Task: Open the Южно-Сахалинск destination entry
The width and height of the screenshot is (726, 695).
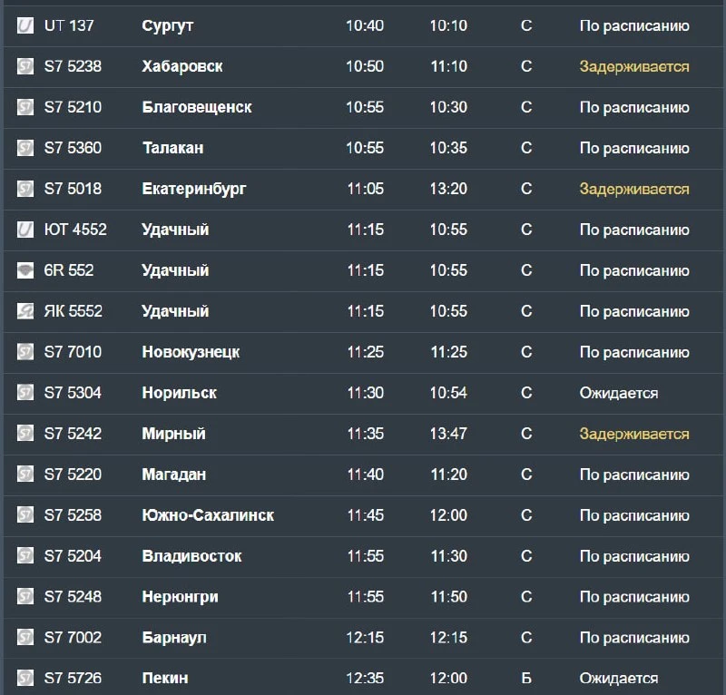Action: 208,514
